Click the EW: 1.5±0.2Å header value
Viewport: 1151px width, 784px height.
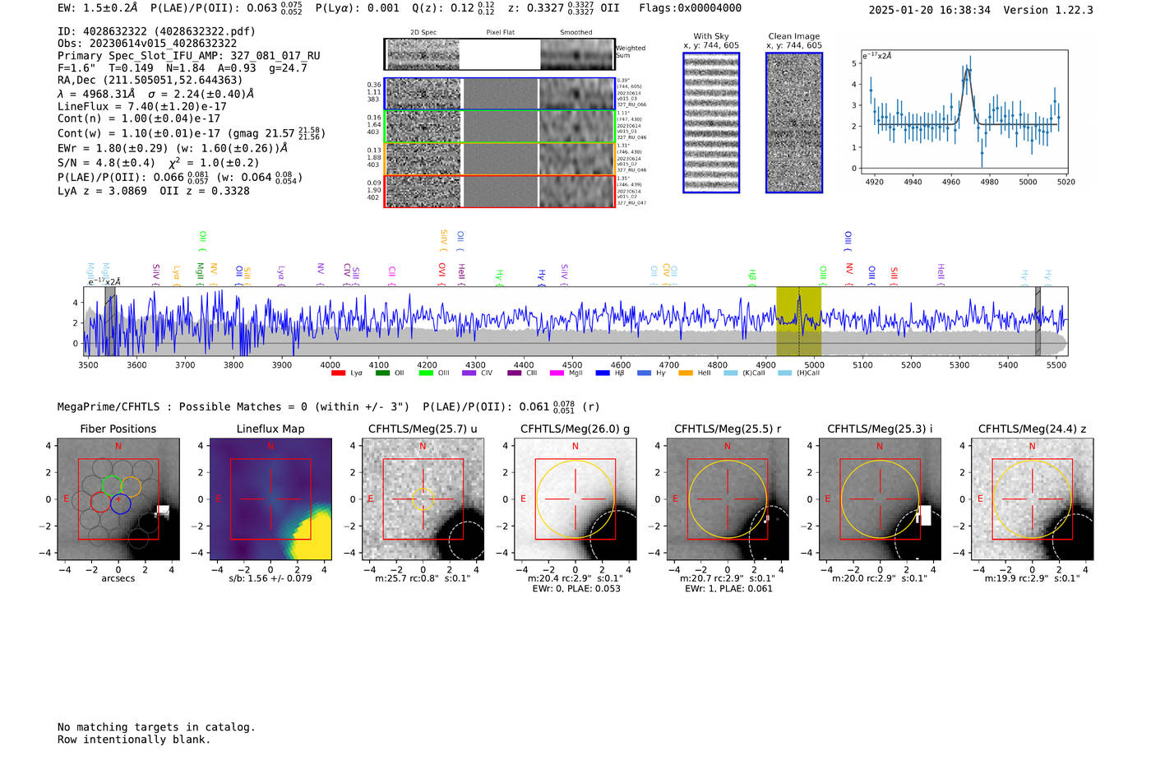point(98,8)
